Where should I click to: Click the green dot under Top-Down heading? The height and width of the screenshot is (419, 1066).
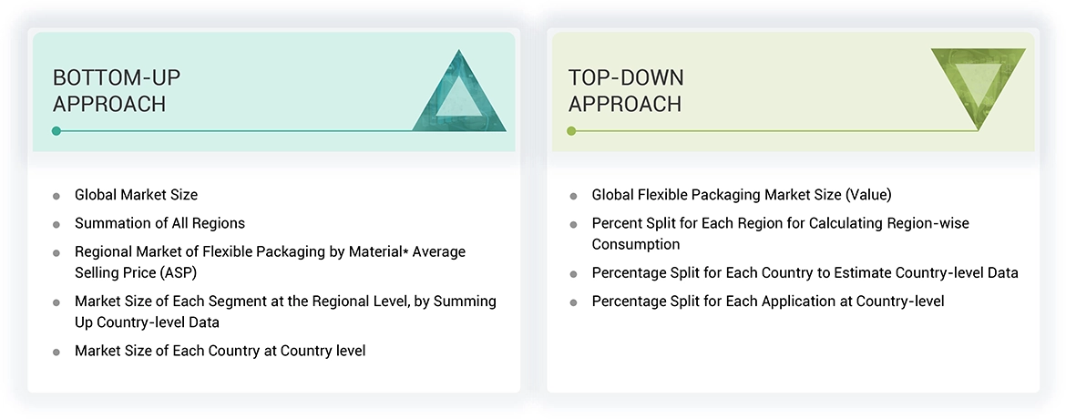571,131
